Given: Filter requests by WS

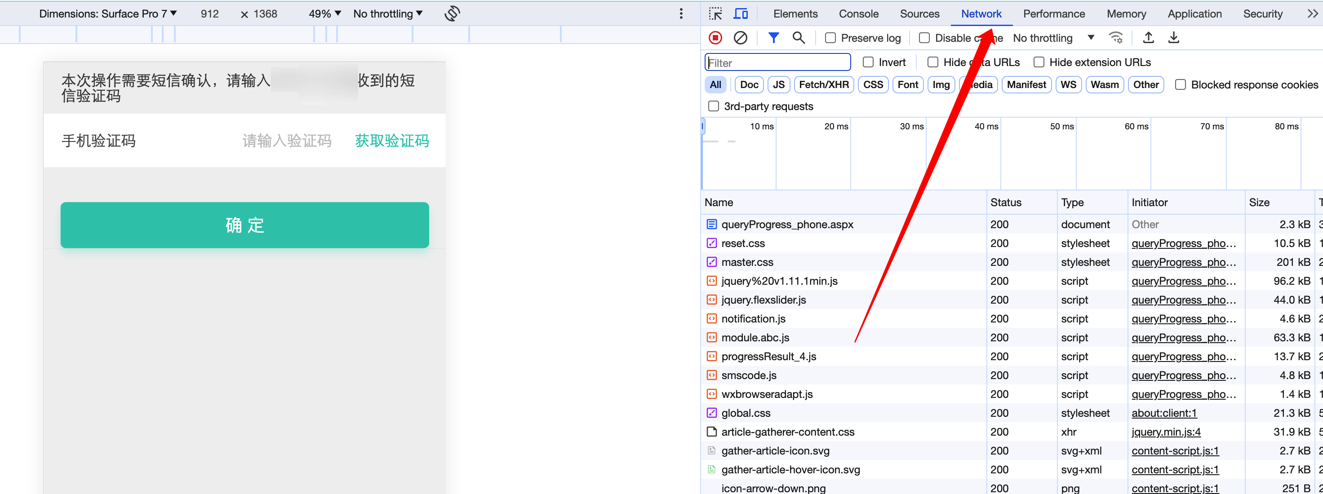Looking at the screenshot, I should coord(1068,85).
